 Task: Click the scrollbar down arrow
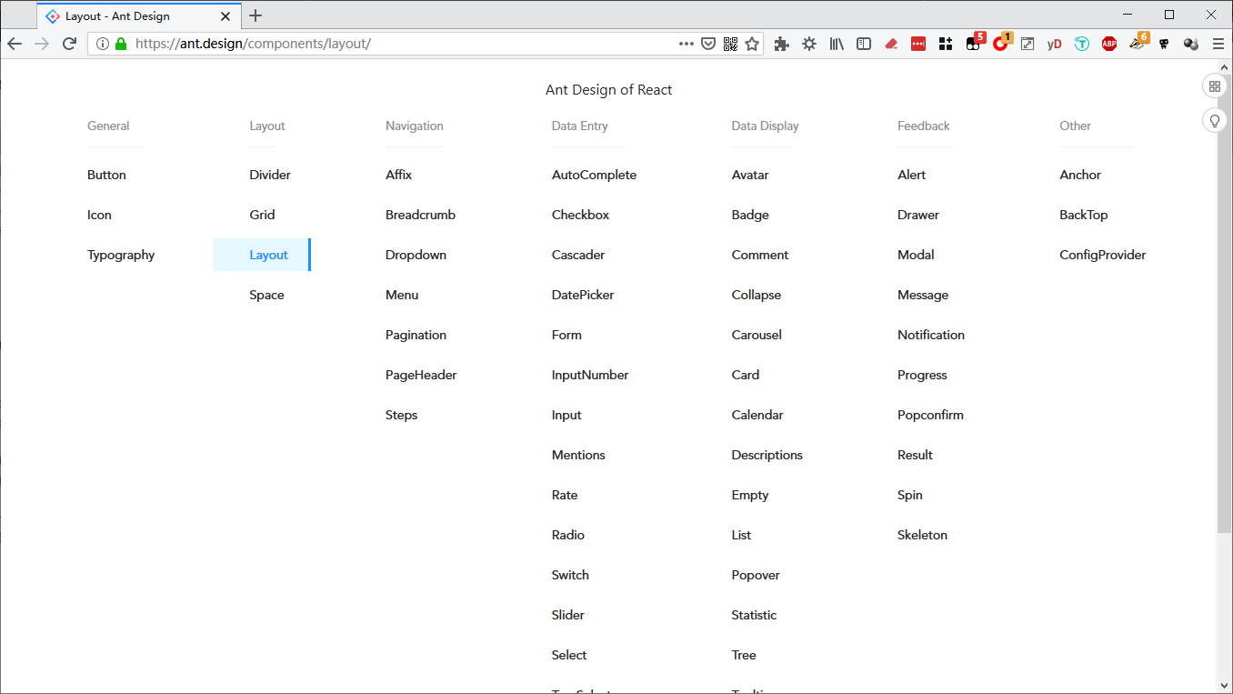(1225, 685)
